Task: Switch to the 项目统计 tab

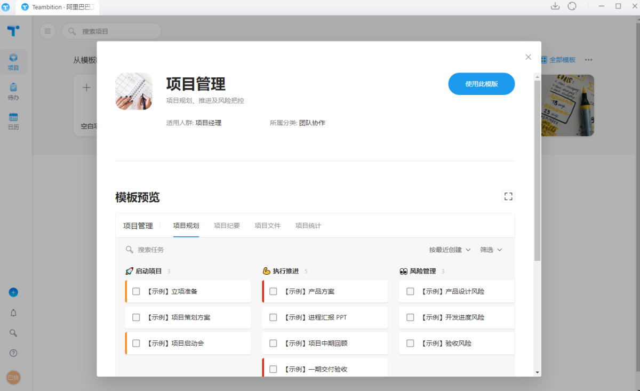Action: tap(308, 226)
